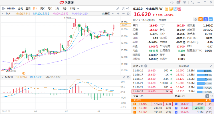Image resolution: width=214 pixels, height=114 pixels.
Task: Switch to 五日 five-day chart tab
Action: [x=28, y=9]
